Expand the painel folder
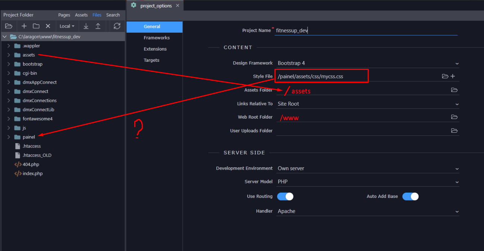 pos(9,137)
